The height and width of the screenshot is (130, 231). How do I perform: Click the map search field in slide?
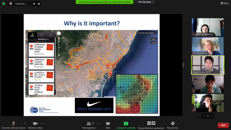(146, 33)
